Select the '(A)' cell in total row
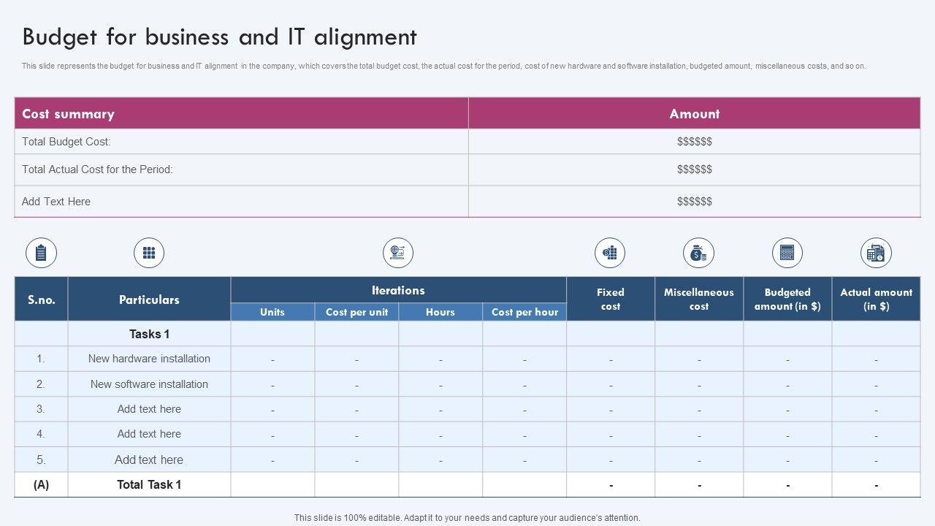 point(41,484)
